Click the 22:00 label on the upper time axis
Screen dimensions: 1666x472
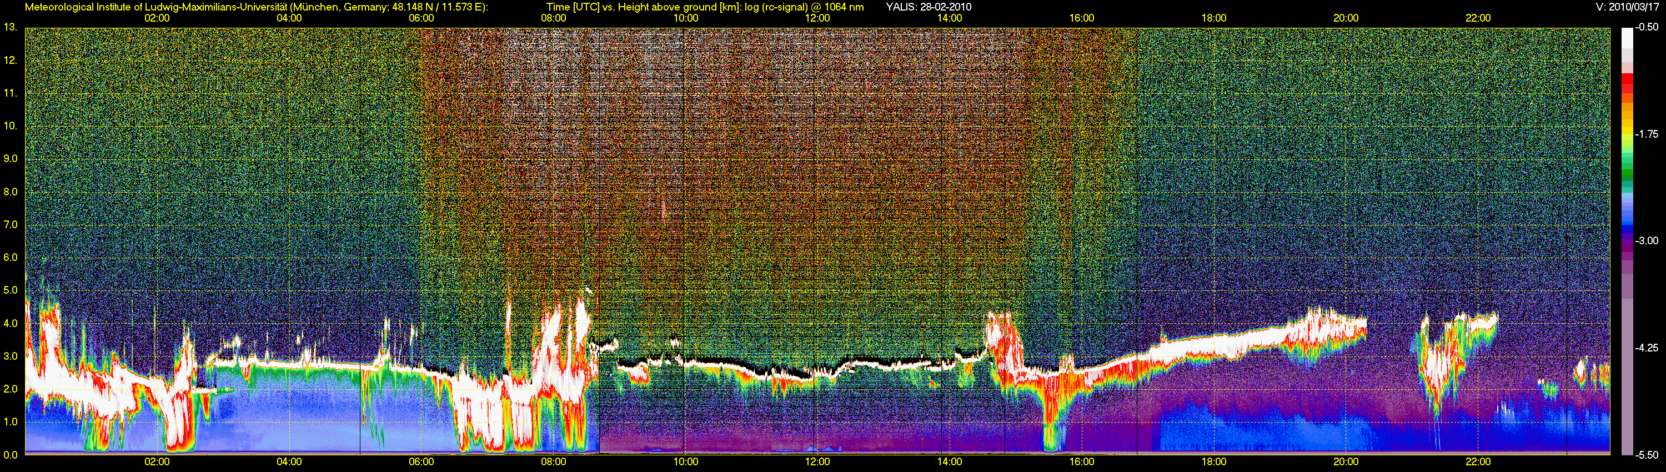tap(1478, 18)
